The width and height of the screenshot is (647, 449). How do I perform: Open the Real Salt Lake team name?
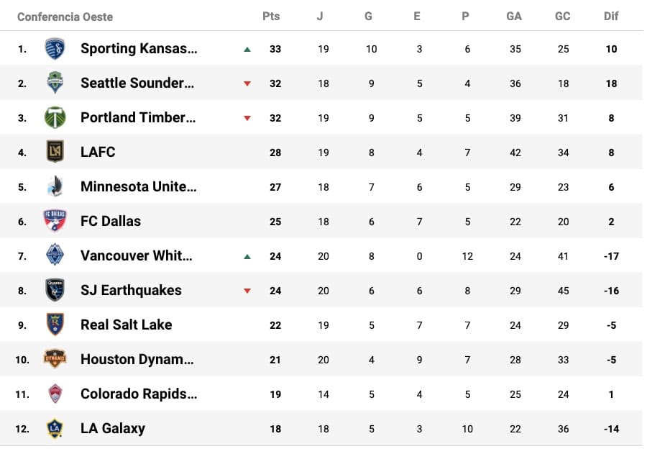click(x=126, y=325)
